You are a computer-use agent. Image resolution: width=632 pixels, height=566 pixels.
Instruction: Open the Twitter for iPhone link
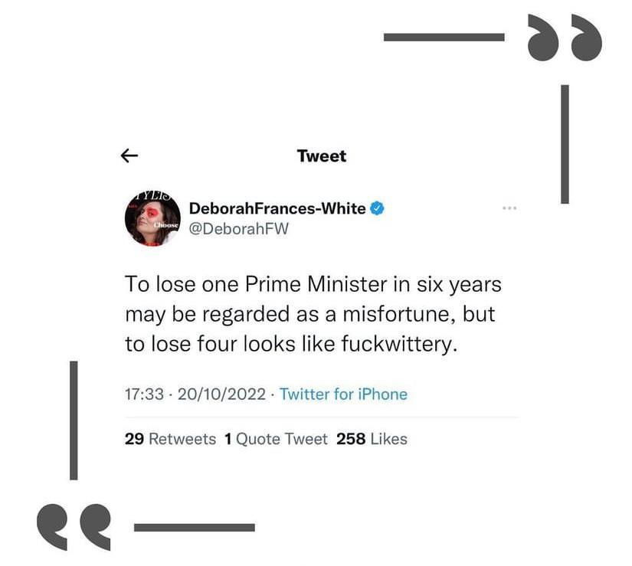343,394
